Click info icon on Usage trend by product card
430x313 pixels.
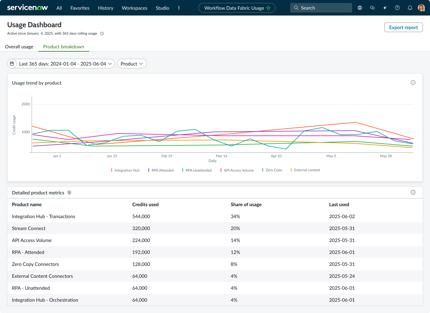(413, 83)
